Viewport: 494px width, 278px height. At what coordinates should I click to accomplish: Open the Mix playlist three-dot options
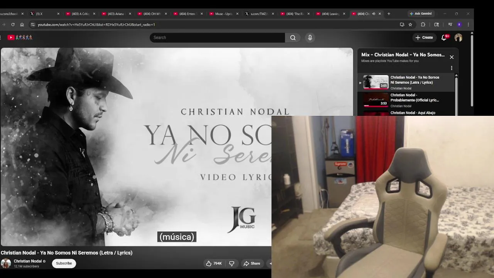click(x=452, y=68)
